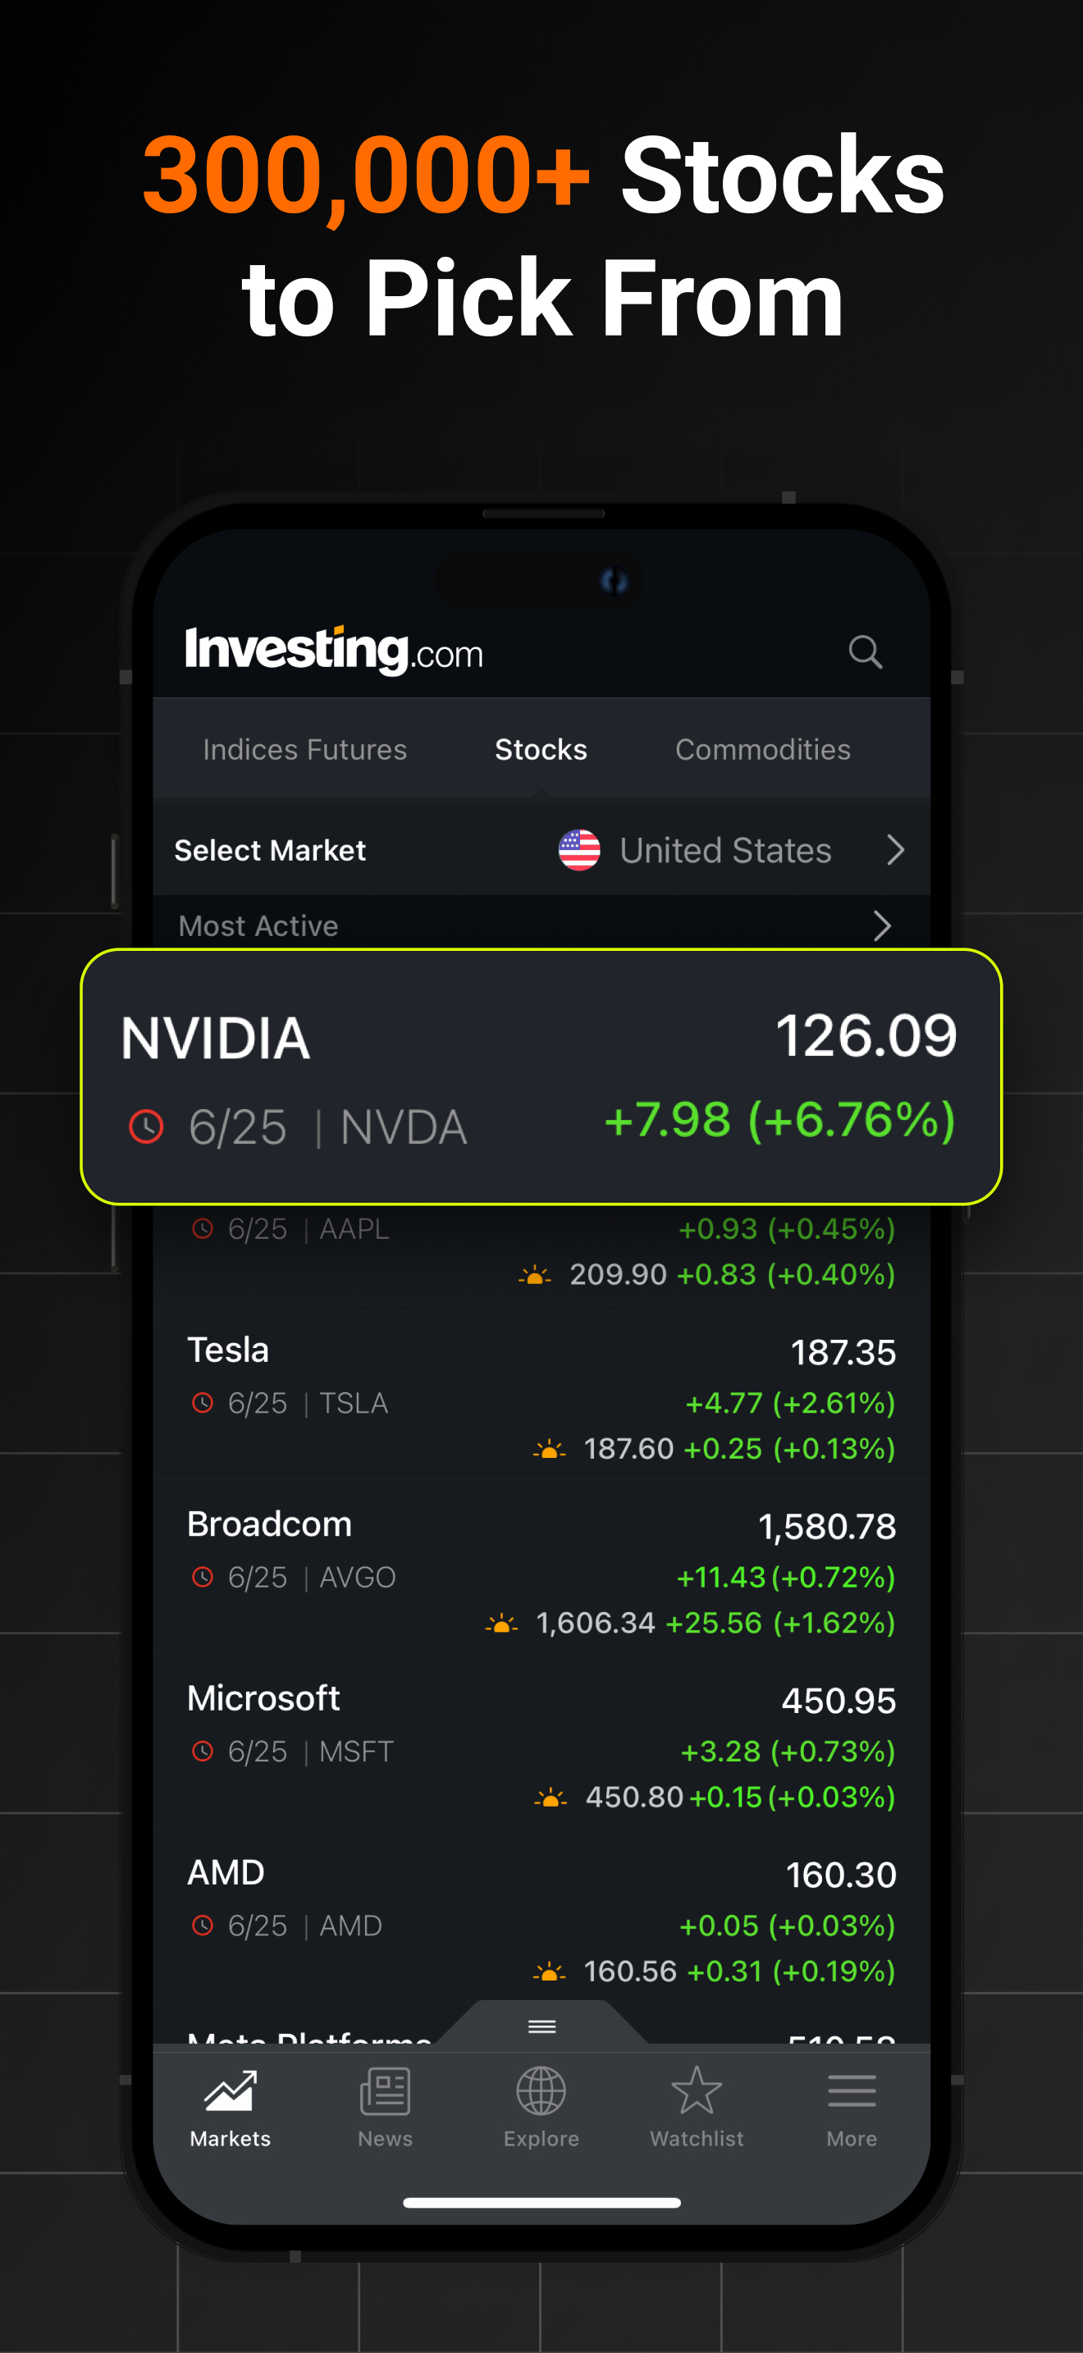Screen dimensions: 1083x2353
Task: Click the red clock icon beside NVDA
Action: click(x=146, y=1126)
